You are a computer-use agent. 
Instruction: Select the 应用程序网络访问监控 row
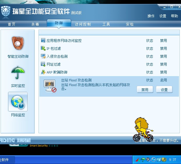109,40
